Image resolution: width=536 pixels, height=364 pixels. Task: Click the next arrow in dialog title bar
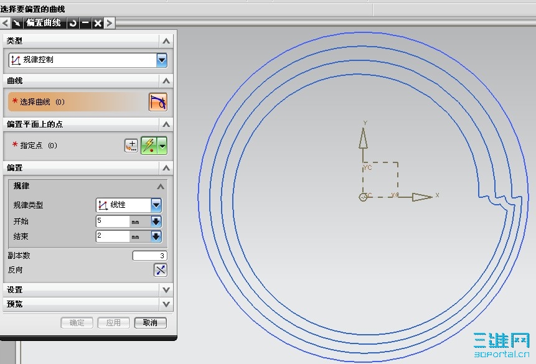pos(110,23)
